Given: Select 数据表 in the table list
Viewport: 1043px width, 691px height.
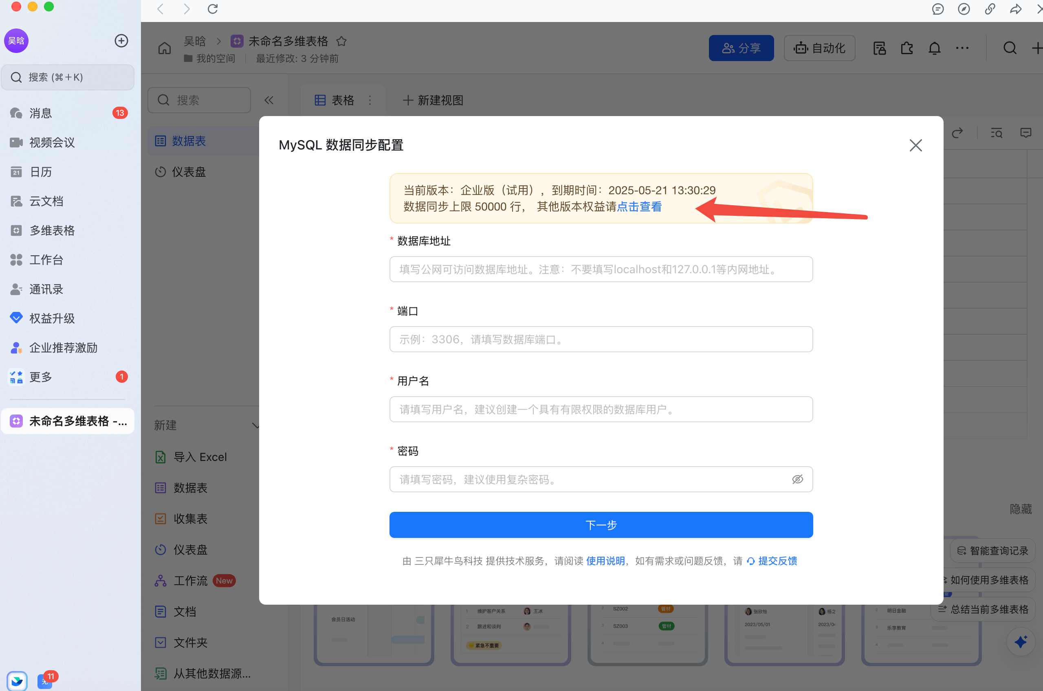Looking at the screenshot, I should (x=203, y=141).
